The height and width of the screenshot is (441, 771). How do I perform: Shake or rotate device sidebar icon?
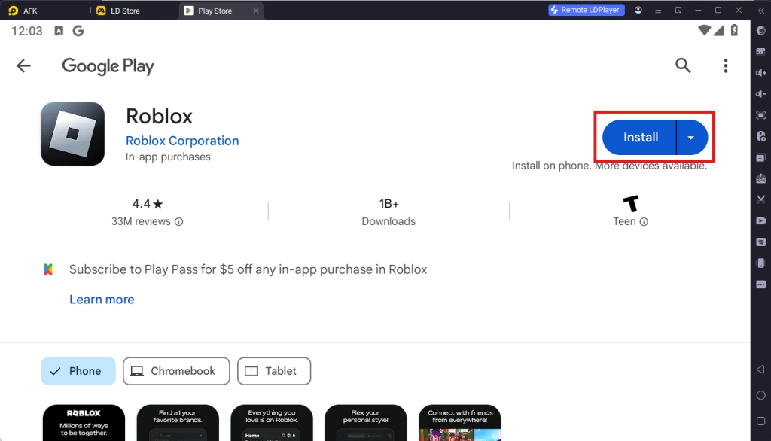[x=760, y=263]
